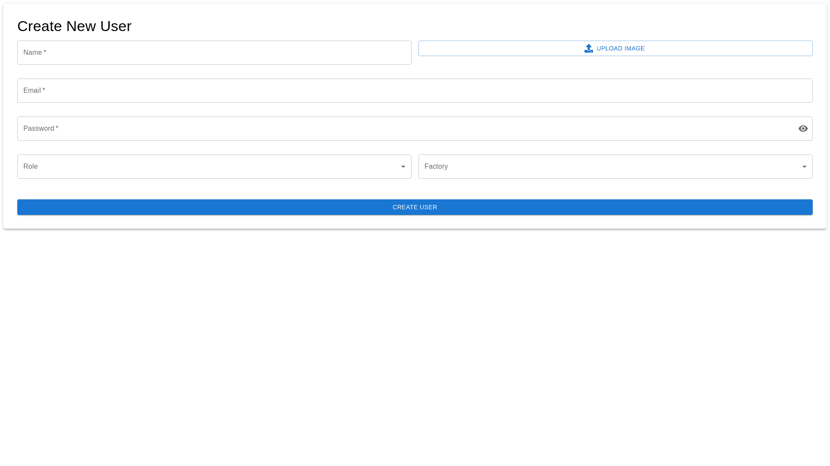Click the required asterisk beside Name
The width and height of the screenshot is (830, 466).
pos(45,52)
